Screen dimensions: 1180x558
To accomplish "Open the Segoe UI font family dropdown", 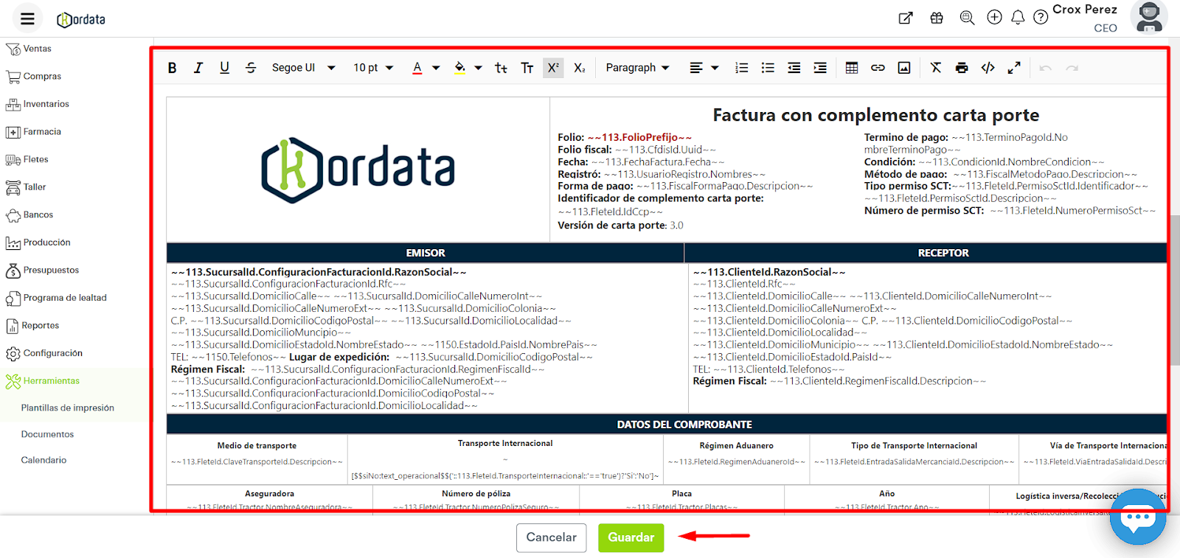I will pos(303,68).
